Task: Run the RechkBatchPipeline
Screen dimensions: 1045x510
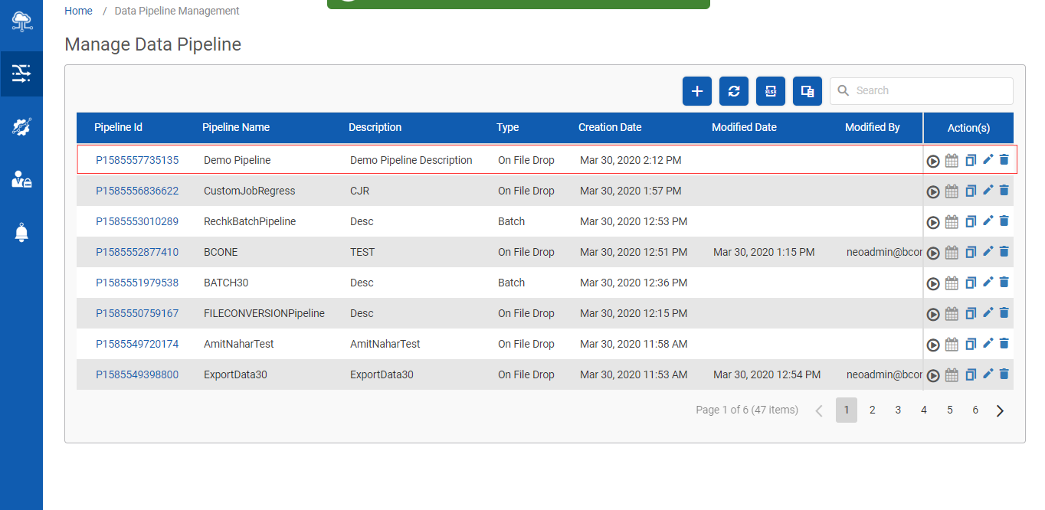Action: point(933,222)
